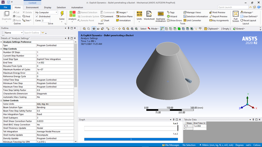Launch Keyframe Animation tool
This screenshot has width=262, height=147.
pyautogui.click(x=160, y=14)
